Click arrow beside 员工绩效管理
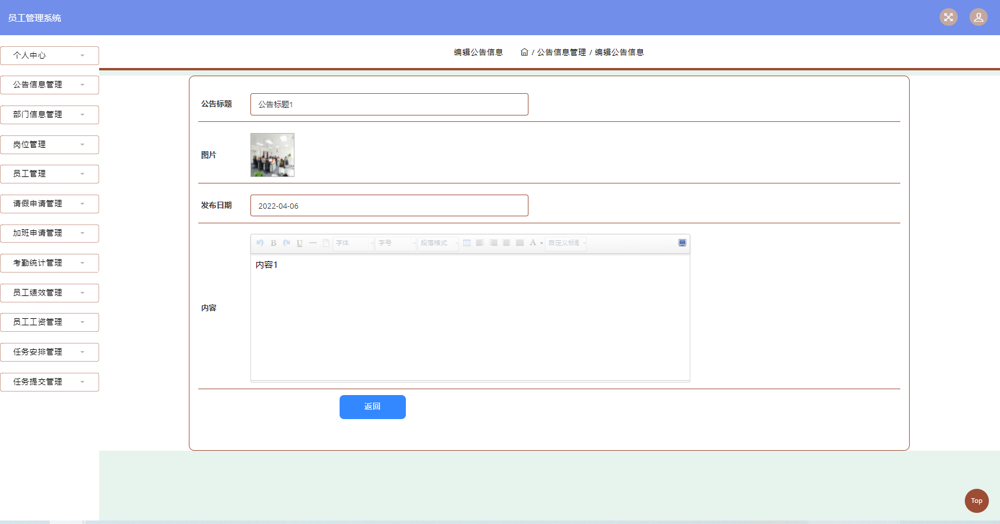Image resolution: width=1000 pixels, height=524 pixels. 82,292
